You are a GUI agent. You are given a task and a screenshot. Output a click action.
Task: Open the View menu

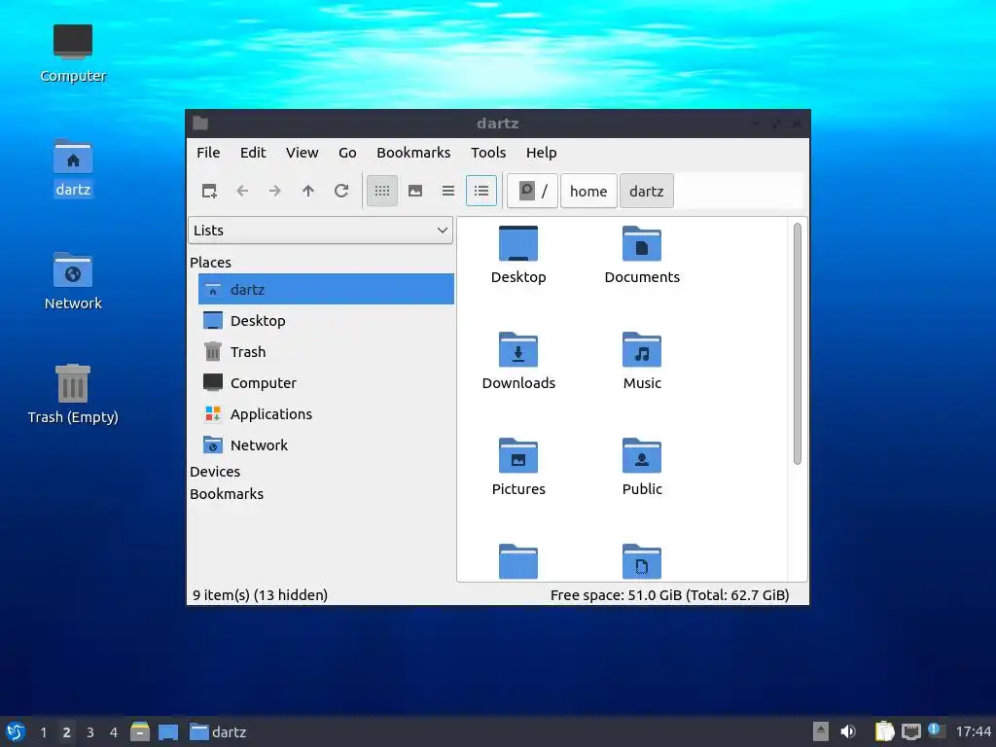[x=302, y=153]
